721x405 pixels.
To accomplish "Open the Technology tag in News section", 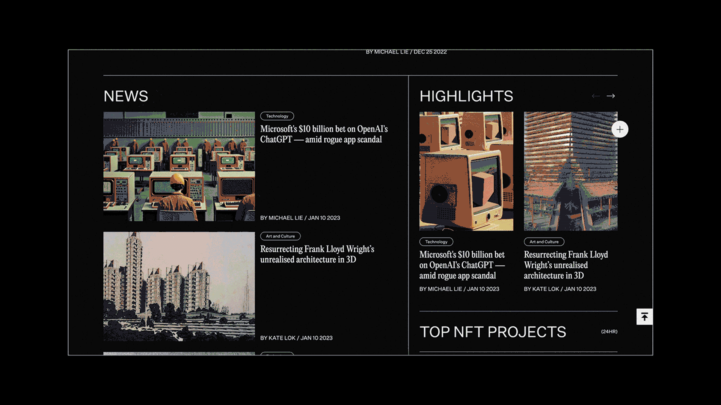I will click(x=277, y=116).
